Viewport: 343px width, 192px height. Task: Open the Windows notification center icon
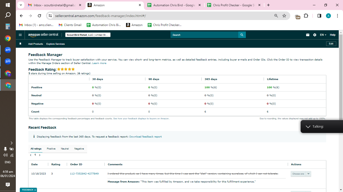pos(8,185)
